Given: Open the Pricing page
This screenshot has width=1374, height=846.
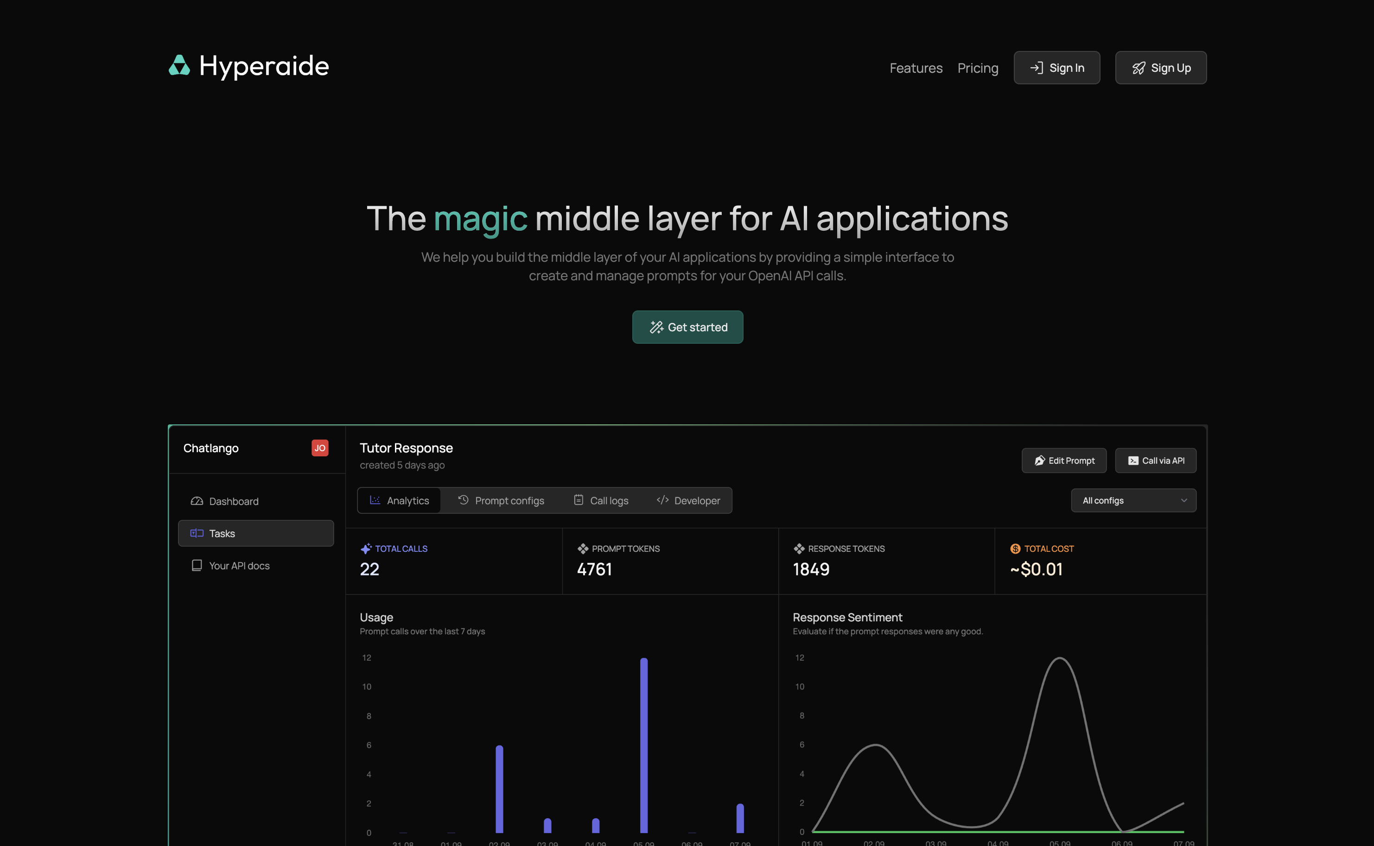Looking at the screenshot, I should click(x=977, y=68).
